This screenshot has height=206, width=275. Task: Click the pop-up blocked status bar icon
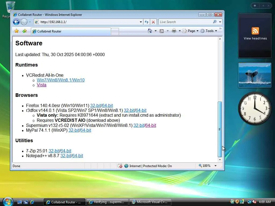point(120,166)
